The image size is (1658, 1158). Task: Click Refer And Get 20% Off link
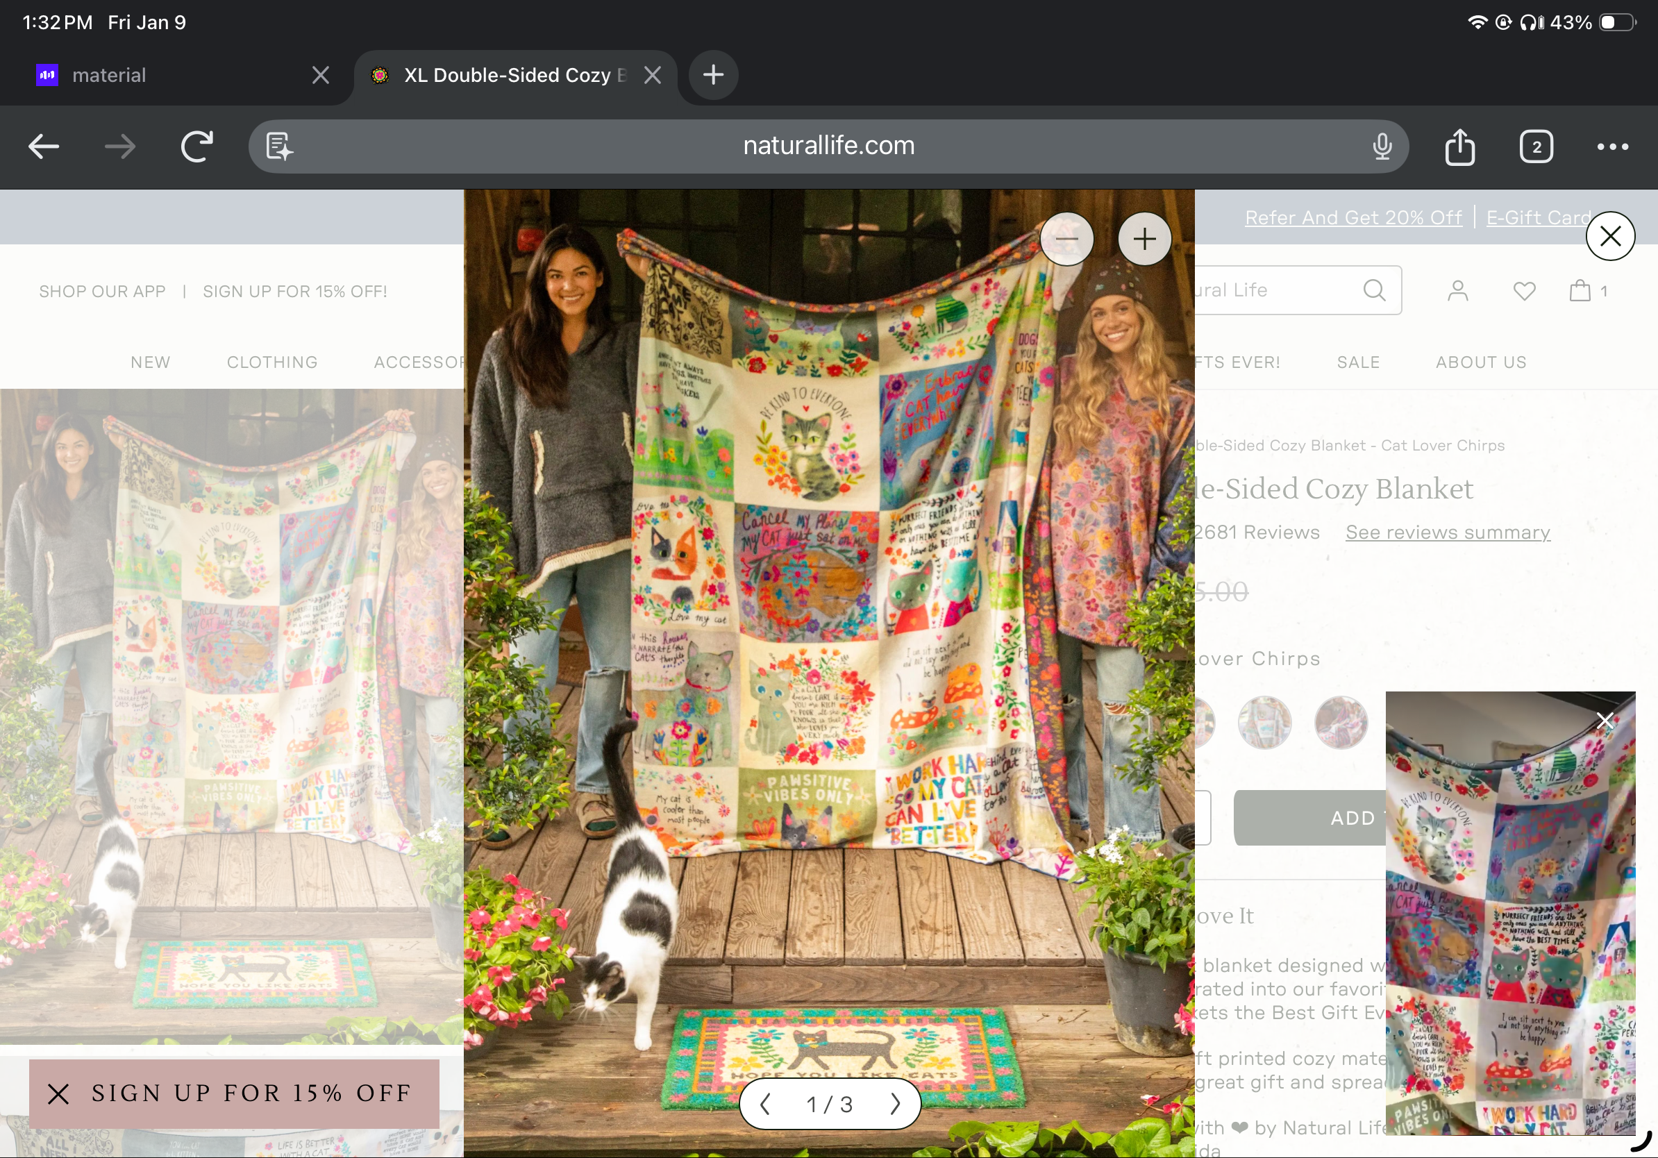[x=1353, y=217]
